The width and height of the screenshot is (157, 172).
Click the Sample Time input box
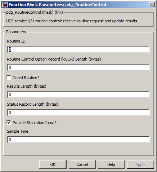coord(78,140)
